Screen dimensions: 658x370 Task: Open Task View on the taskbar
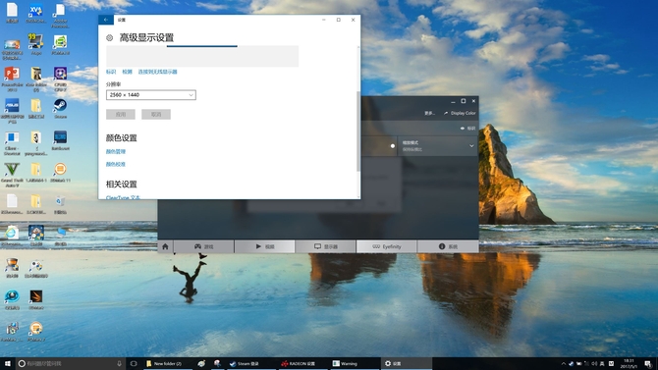pyautogui.click(x=134, y=363)
